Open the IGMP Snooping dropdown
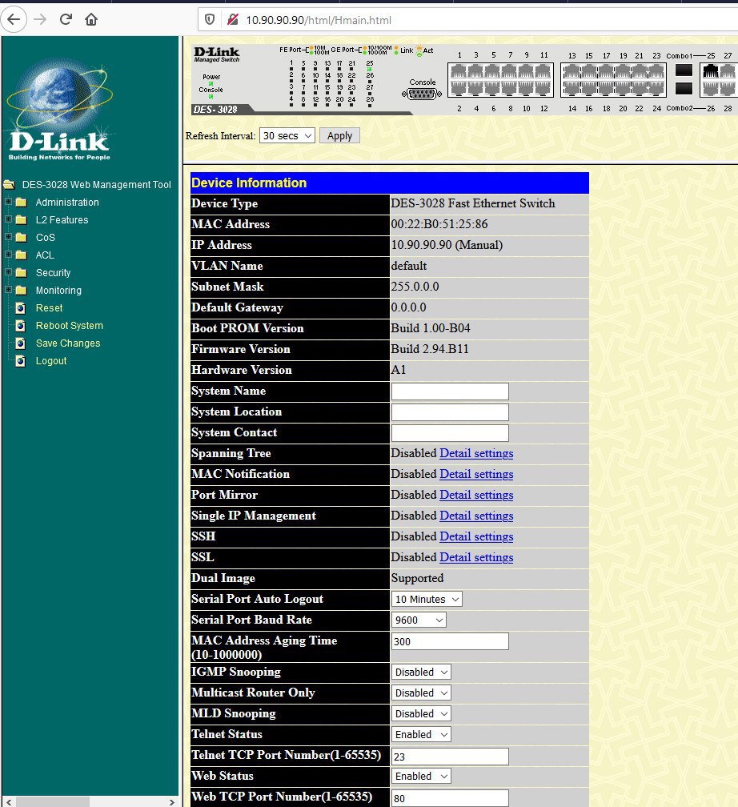The image size is (738, 807). 422,672
